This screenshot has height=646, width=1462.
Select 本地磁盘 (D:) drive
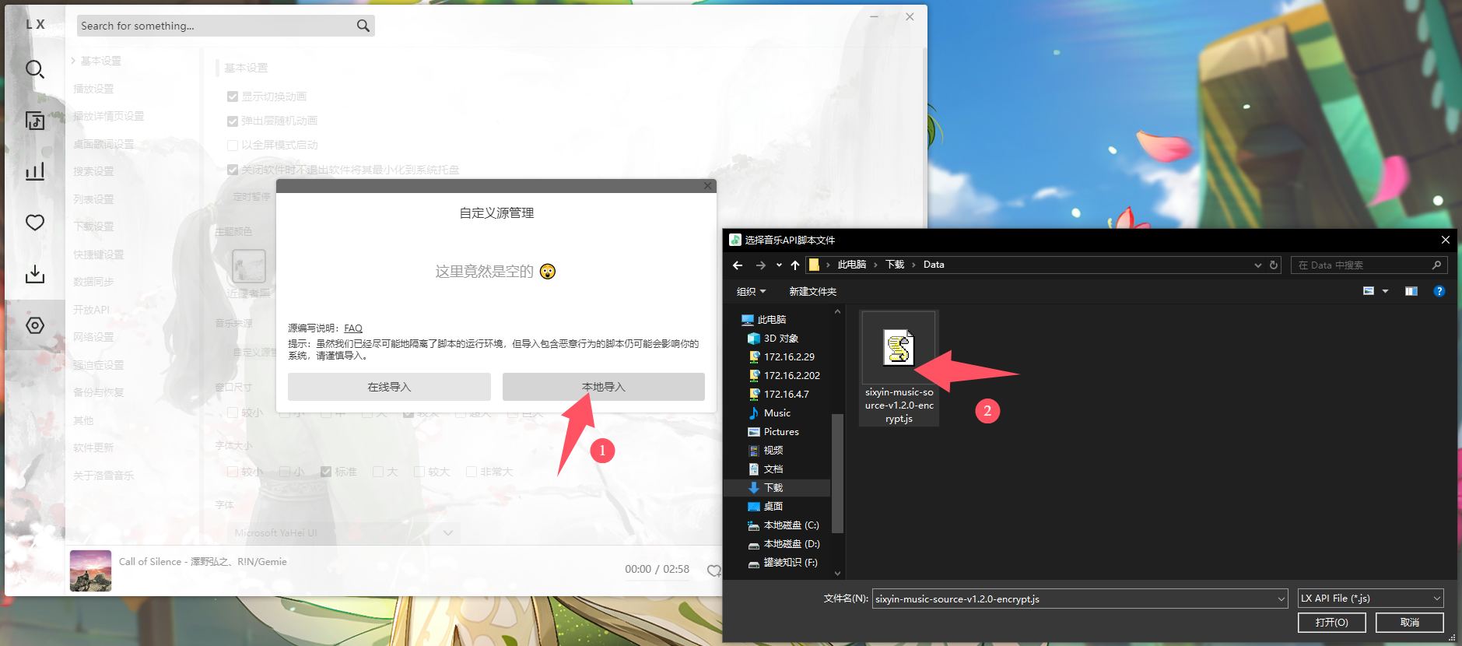[791, 544]
